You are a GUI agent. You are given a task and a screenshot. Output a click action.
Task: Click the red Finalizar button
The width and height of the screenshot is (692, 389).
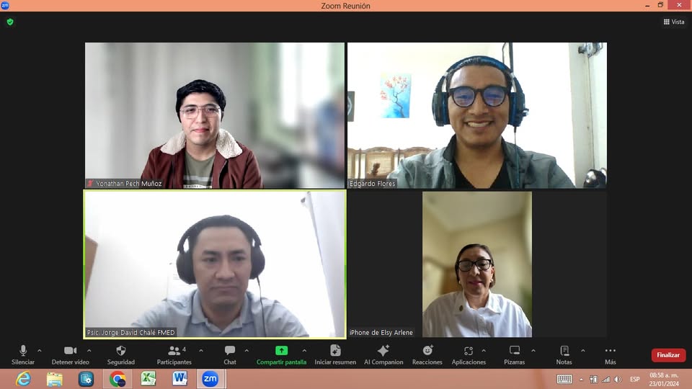point(668,355)
